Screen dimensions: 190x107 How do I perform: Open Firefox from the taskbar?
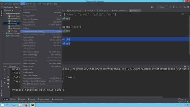(x=26, y=105)
